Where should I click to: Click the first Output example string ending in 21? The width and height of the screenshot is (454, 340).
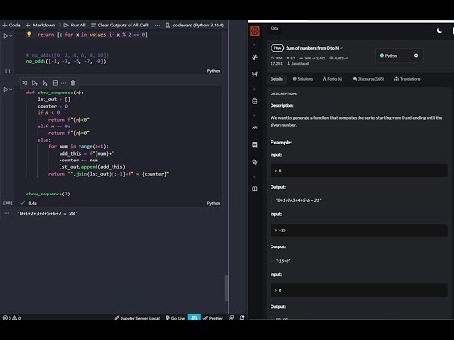pos(298,200)
